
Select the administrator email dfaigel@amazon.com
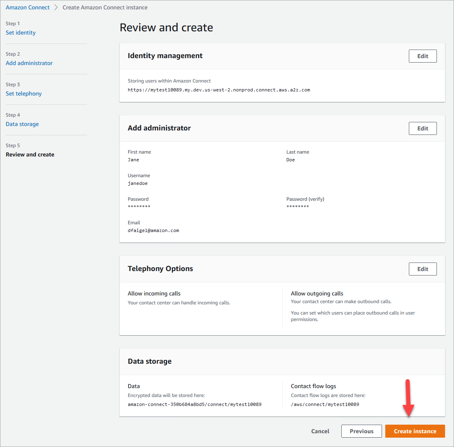pyautogui.click(x=153, y=230)
